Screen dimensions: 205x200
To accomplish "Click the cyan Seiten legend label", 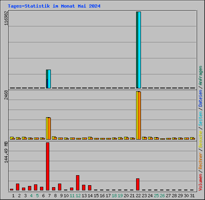I will tap(201, 119).
